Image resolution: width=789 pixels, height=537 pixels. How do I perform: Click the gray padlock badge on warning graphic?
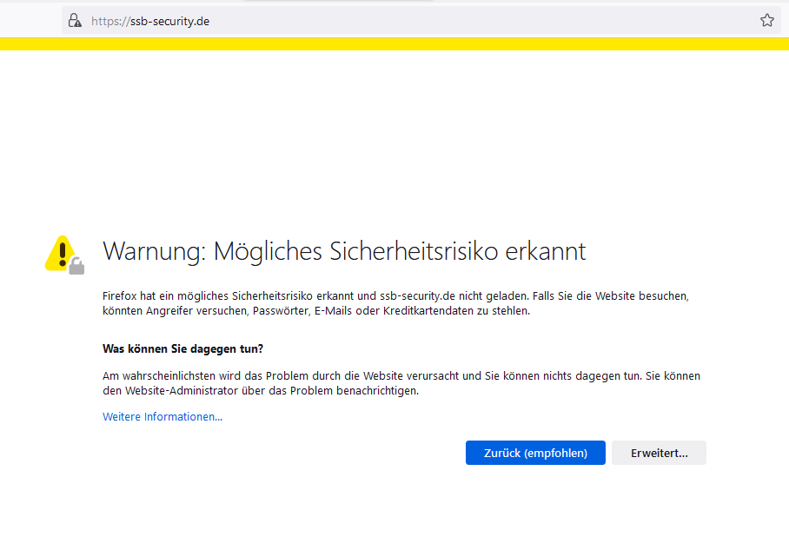(76, 266)
